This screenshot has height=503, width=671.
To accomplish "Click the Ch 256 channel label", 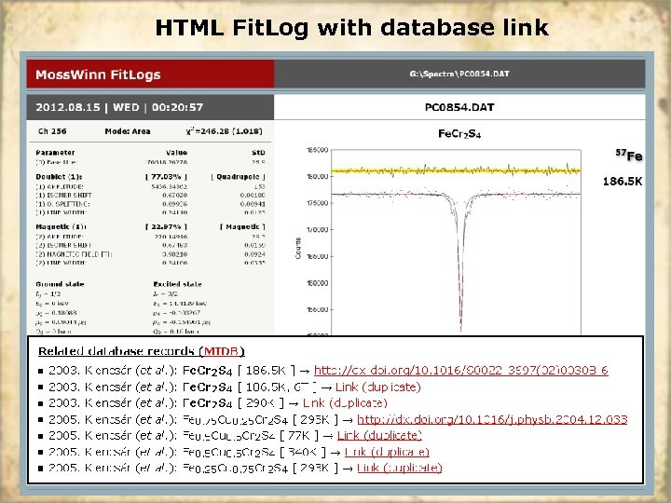I will click(x=52, y=131).
